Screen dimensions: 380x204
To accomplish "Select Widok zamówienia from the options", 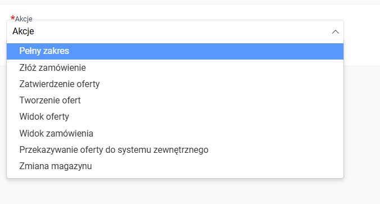I will (175, 134).
